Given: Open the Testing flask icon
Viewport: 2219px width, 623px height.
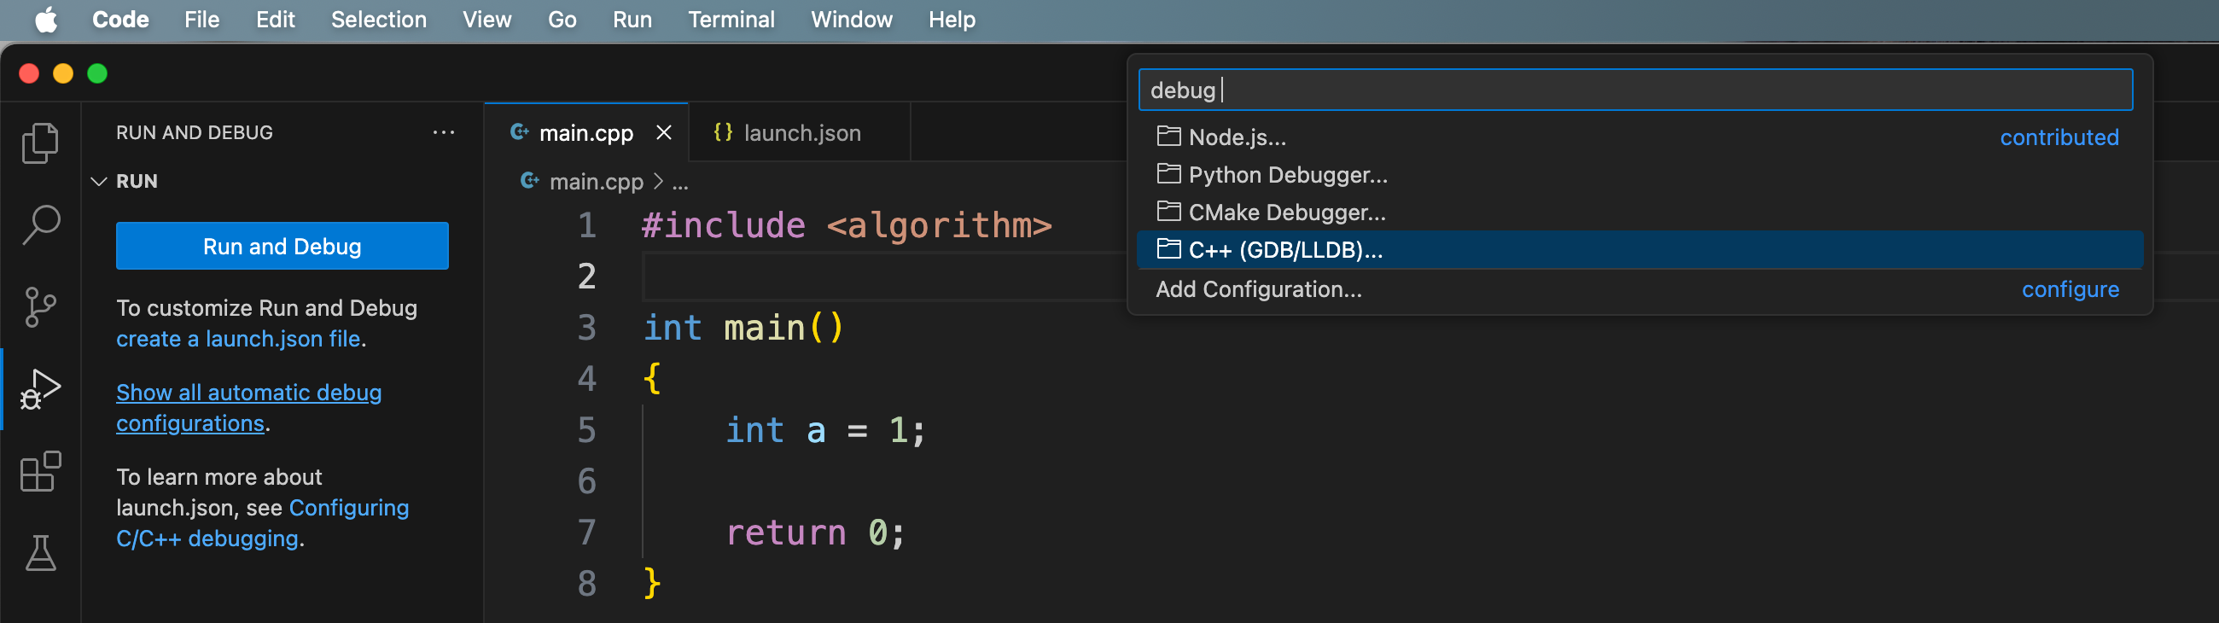Looking at the screenshot, I should 39,553.
